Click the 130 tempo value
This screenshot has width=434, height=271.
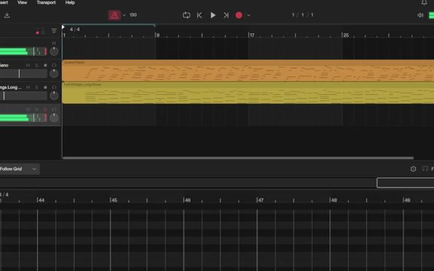(133, 15)
